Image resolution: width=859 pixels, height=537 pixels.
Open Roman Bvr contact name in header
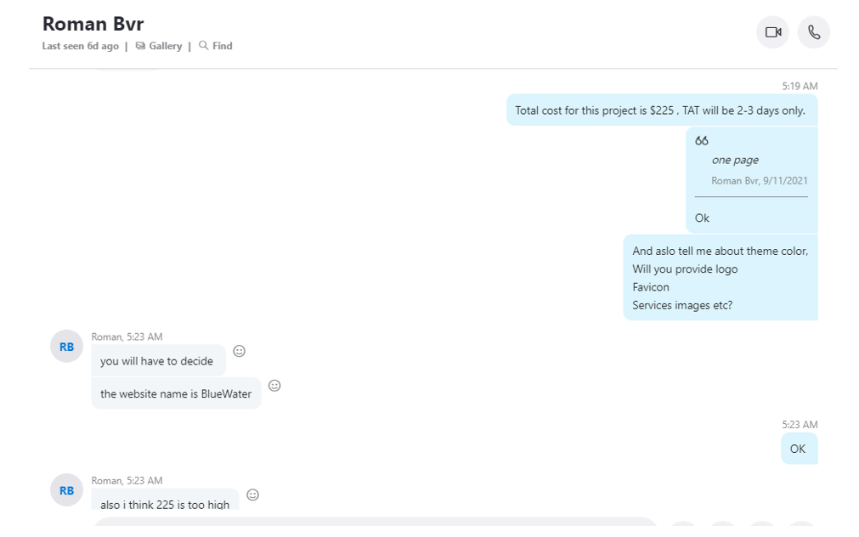(x=93, y=24)
